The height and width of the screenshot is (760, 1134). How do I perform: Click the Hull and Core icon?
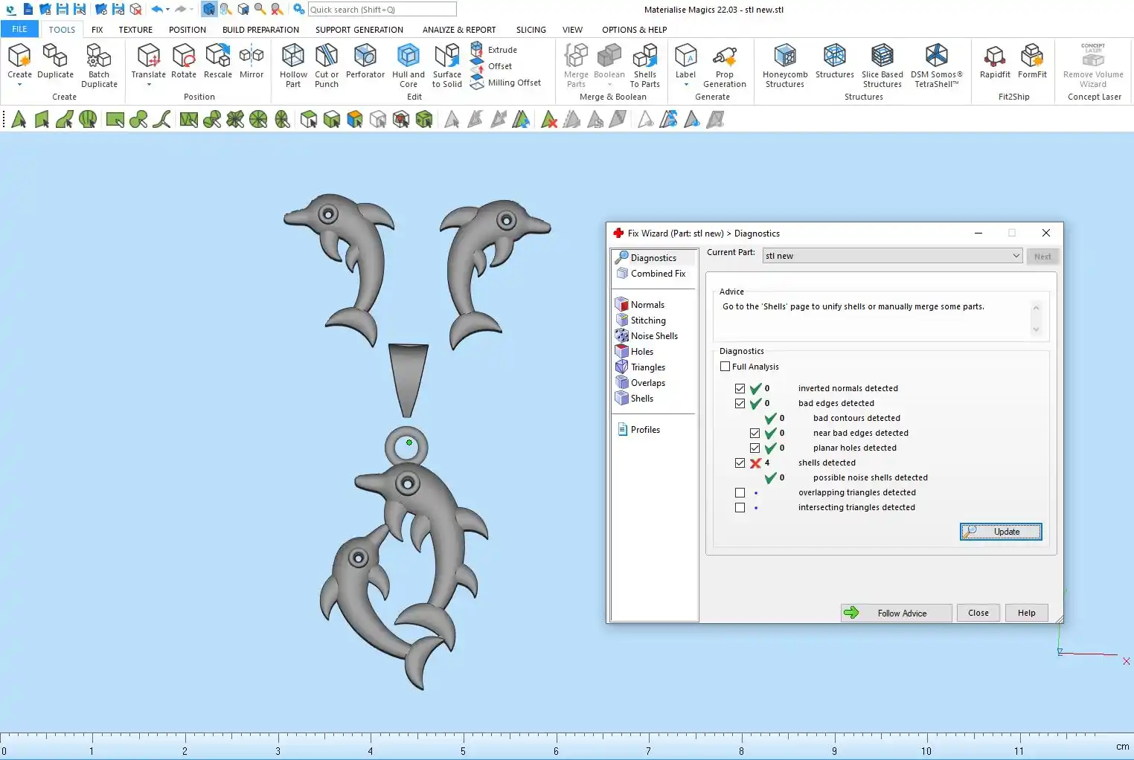408,57
